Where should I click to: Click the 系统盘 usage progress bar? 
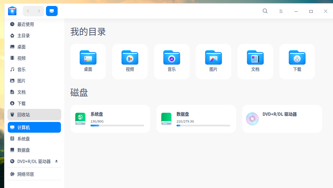tap(117, 126)
